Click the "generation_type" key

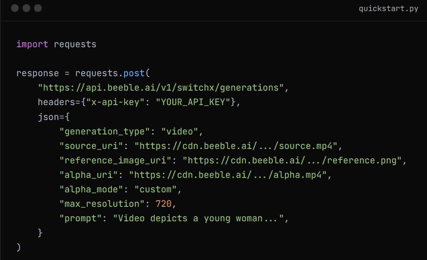click(105, 131)
